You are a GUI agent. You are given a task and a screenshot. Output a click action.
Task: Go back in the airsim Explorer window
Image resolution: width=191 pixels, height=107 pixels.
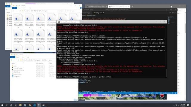[x=12, y=60]
